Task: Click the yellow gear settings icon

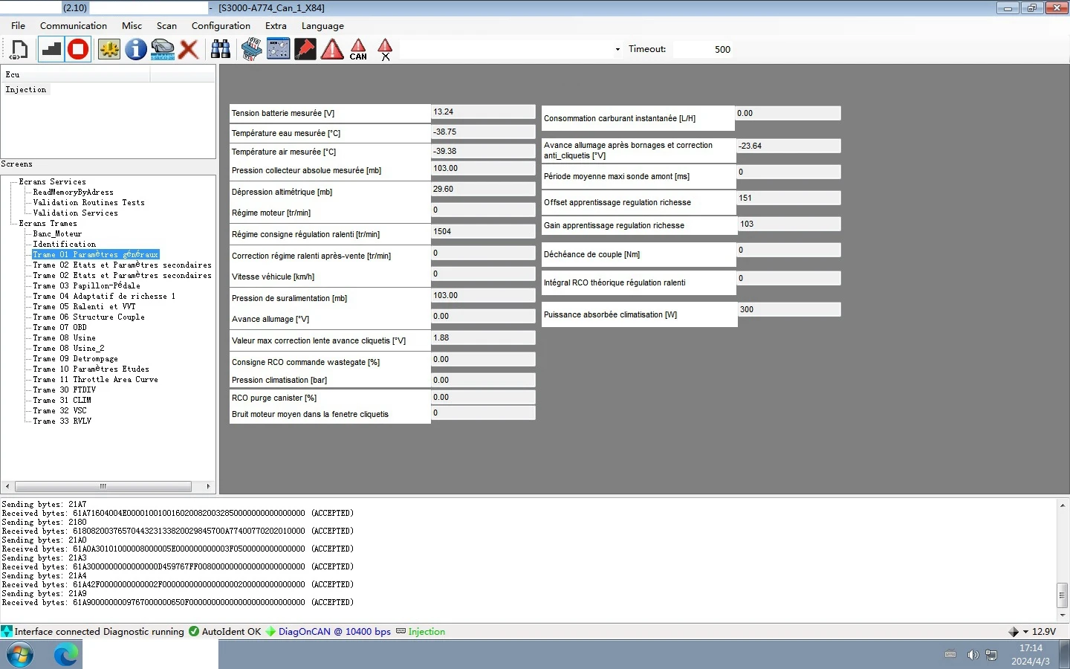Action: [109, 50]
